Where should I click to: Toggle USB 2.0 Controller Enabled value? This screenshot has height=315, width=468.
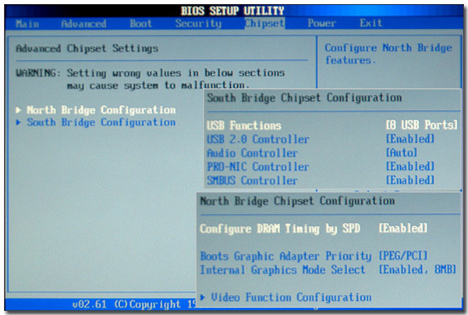tap(410, 139)
